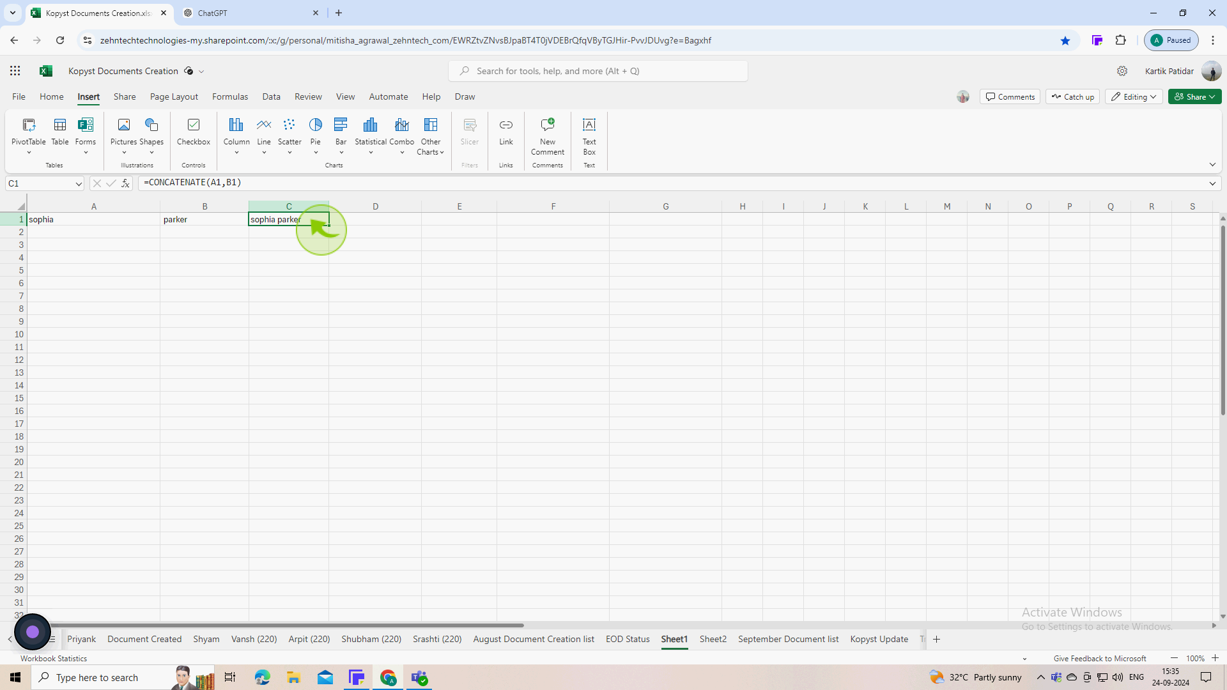Reload the page

tap(60, 40)
